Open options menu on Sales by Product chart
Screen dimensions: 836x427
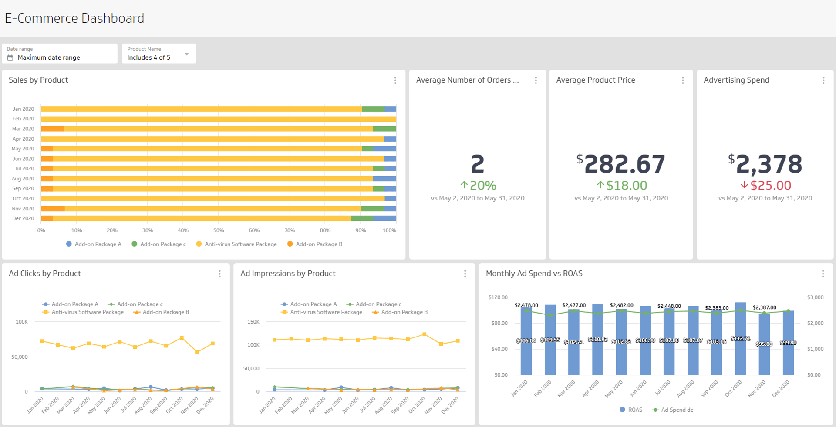pyautogui.click(x=395, y=80)
